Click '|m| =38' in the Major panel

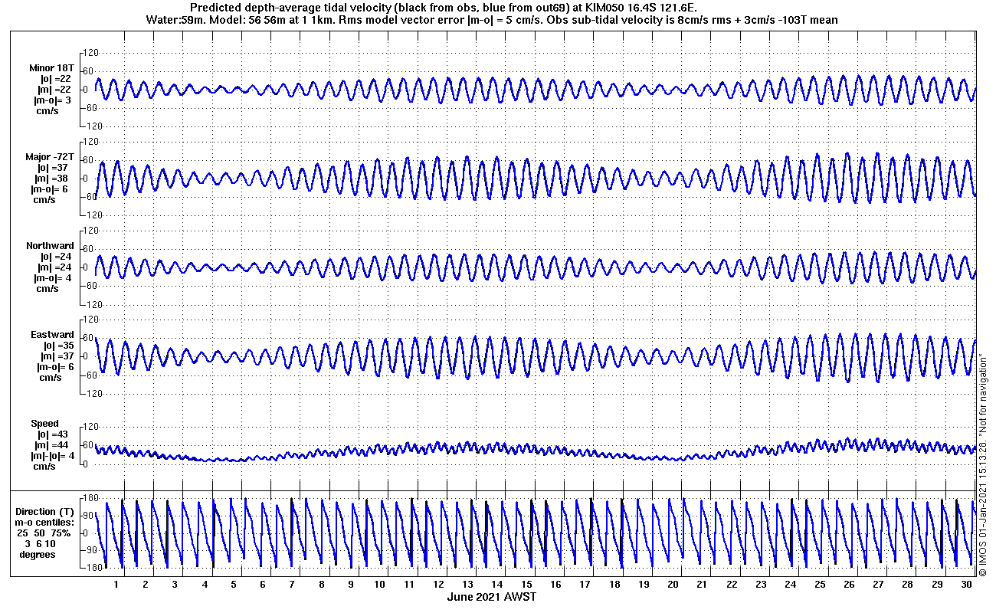[54, 179]
